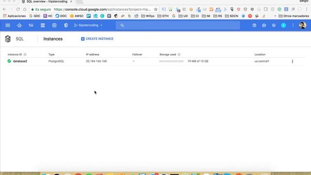This screenshot has width=311, height=175.
Task: Open the UD bookmarks folder
Action: 183,16
